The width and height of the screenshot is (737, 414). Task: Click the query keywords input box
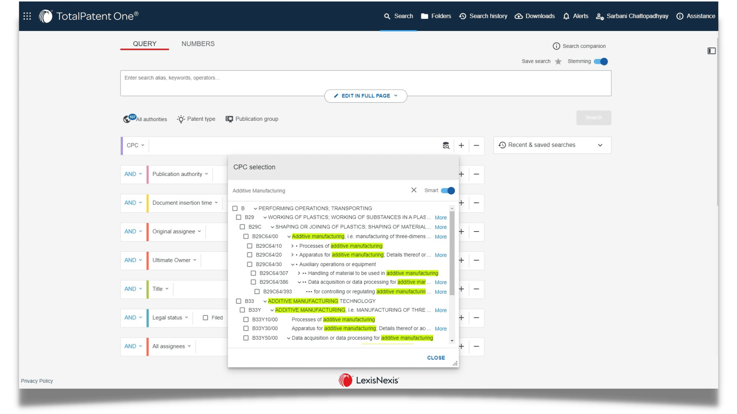tap(365, 83)
